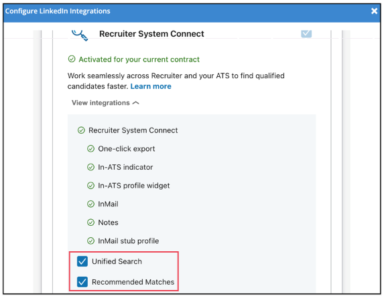This screenshot has width=384, height=298.
Task: Click the check icon beside Recruiter System Connect list item
Action: pyautogui.click(x=81, y=130)
